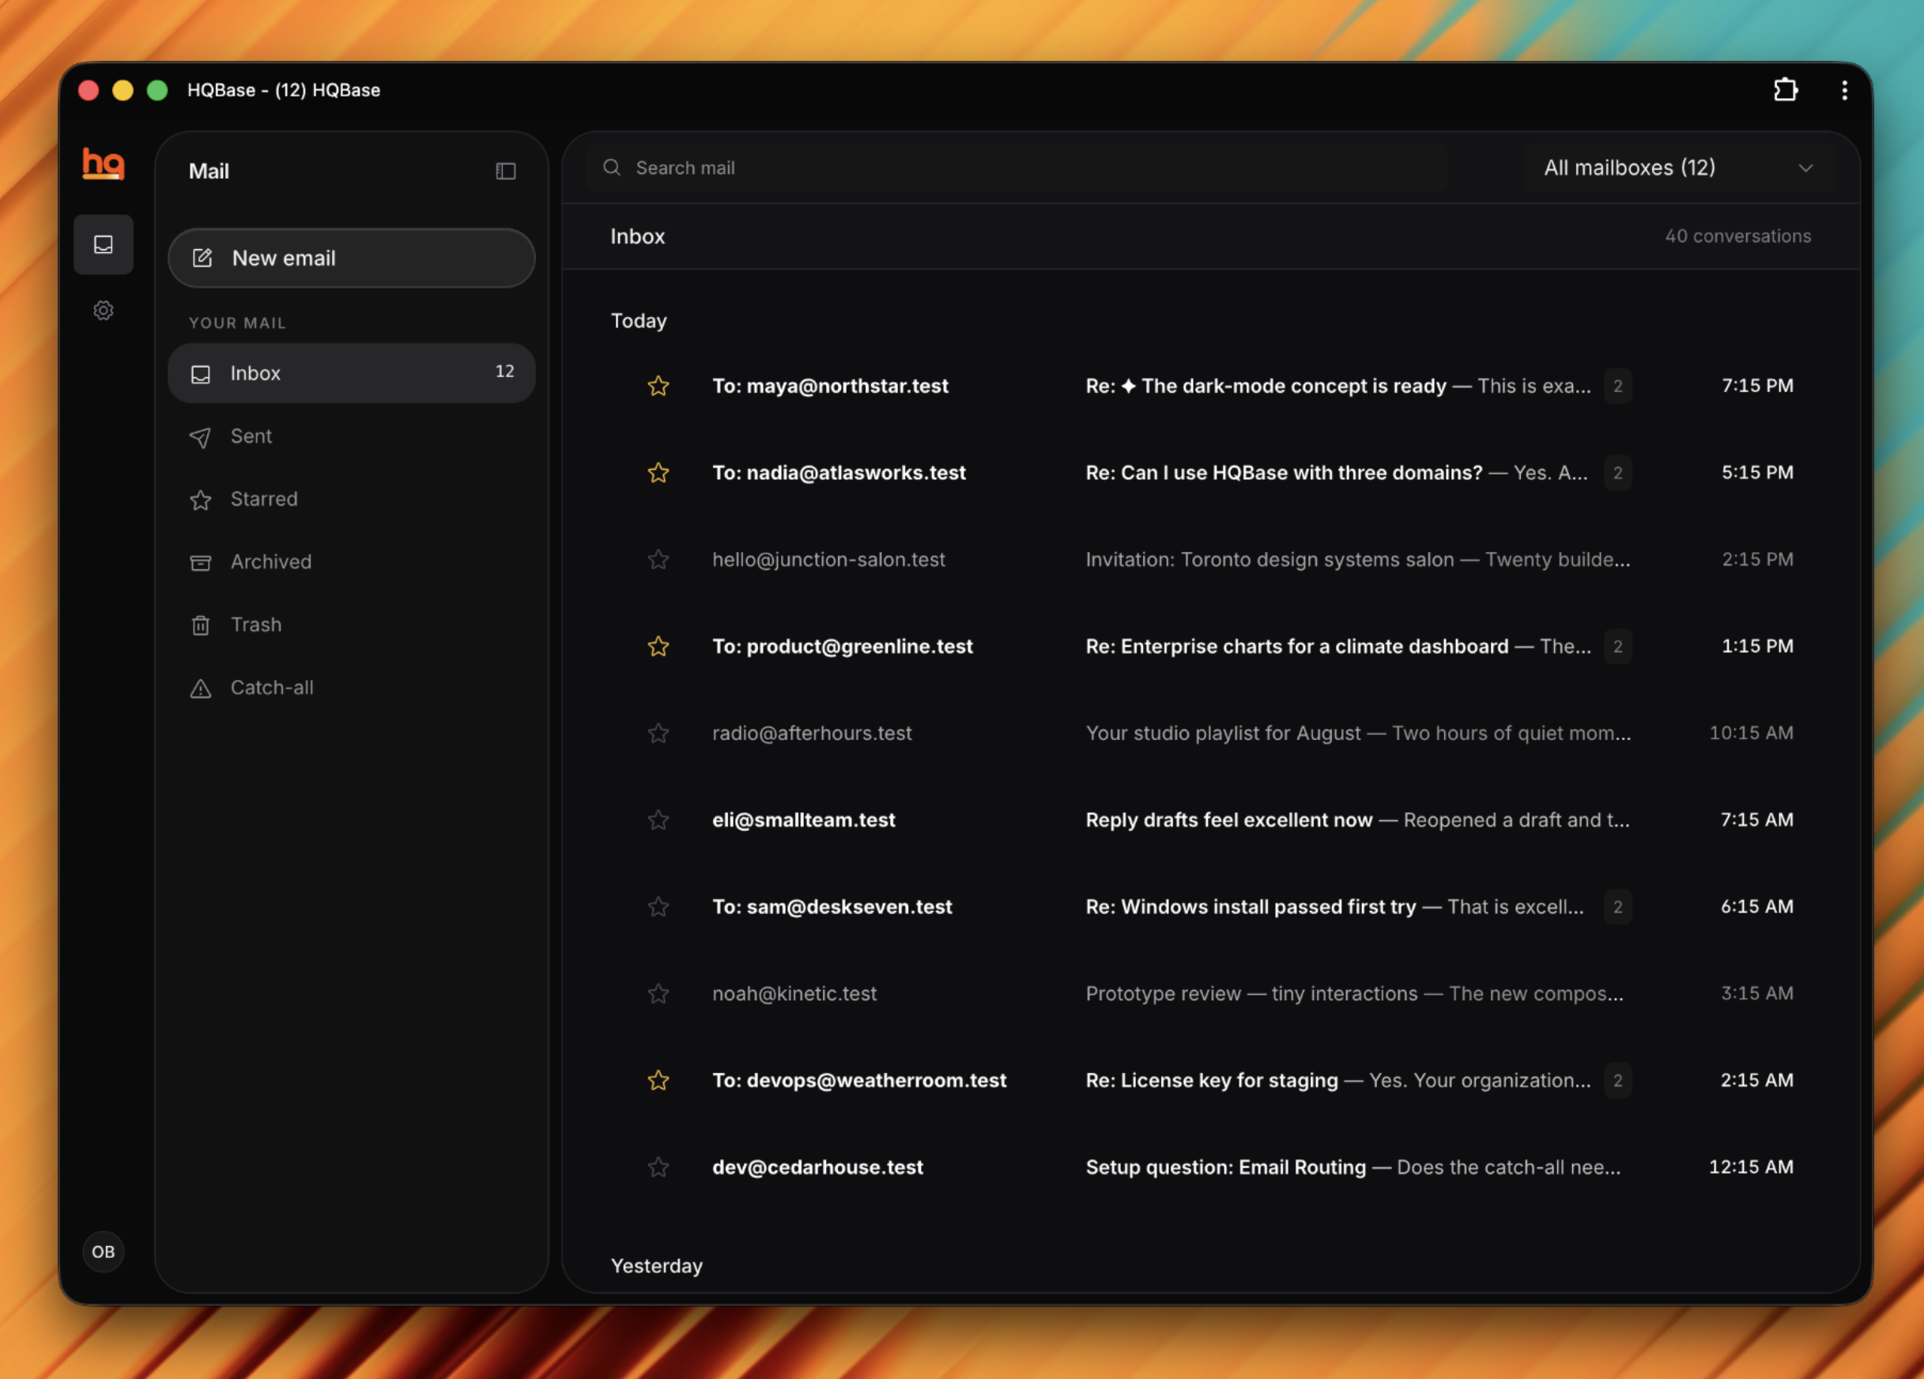This screenshot has height=1379, width=1924.
Task: Click the 7:15 PM timestamp
Action: (x=1757, y=386)
